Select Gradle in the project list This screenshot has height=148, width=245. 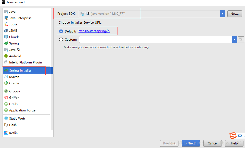point(27,83)
